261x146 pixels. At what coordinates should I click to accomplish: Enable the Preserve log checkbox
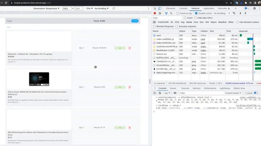178,13
